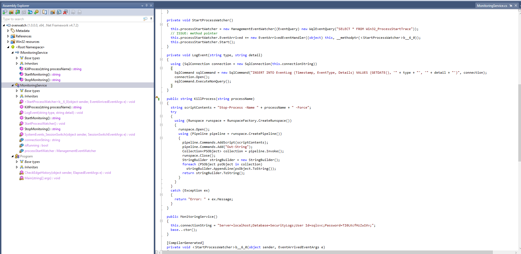521x254 pixels.
Task: Click the overwatch assembly icon
Action: click(8, 25)
